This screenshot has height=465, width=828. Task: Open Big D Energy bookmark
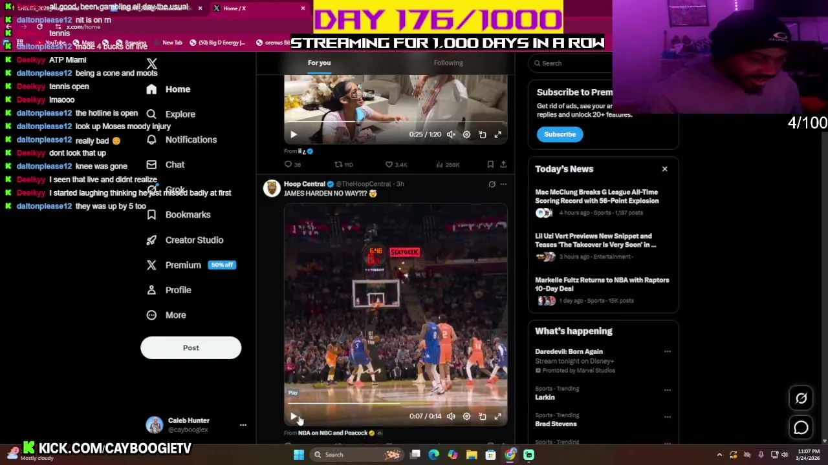click(x=217, y=43)
